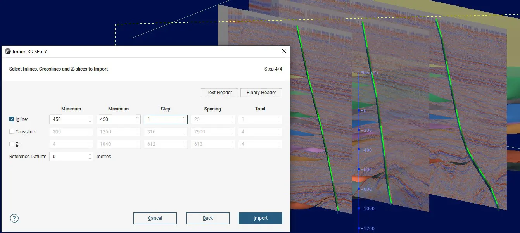Cancel the SEG-Y import

point(155,218)
